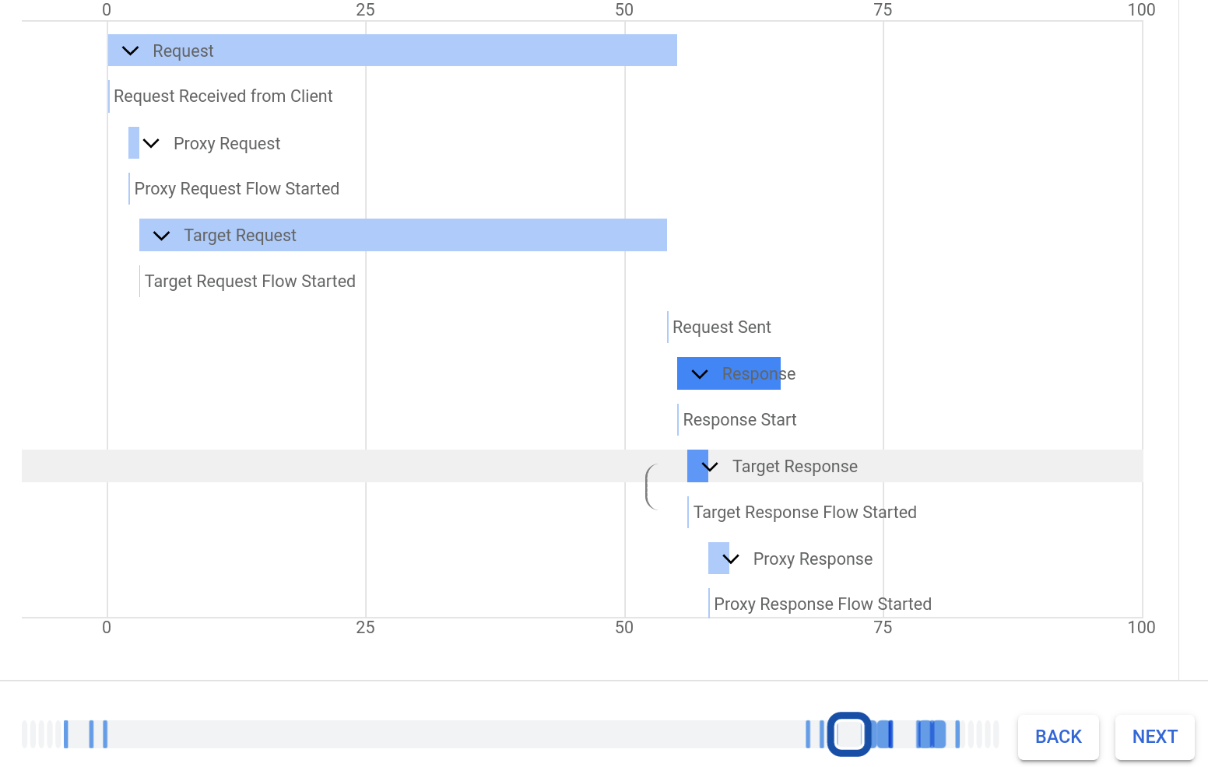The height and width of the screenshot is (767, 1208).
Task: Select the Target Request Flow Started event
Action: coord(250,281)
